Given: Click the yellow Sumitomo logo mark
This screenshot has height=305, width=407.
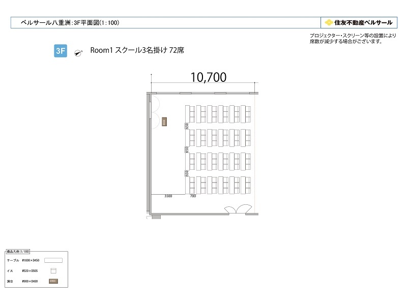Looking at the screenshot, I should tap(329, 22).
